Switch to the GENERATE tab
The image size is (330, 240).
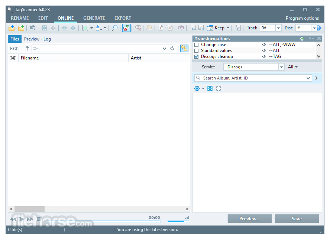point(94,18)
